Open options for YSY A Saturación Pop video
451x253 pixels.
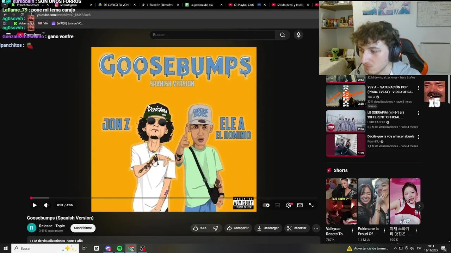tap(419, 88)
